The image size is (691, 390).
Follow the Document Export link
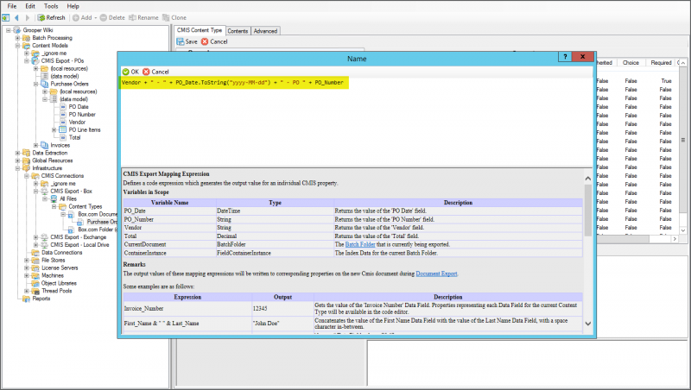tap(436, 274)
